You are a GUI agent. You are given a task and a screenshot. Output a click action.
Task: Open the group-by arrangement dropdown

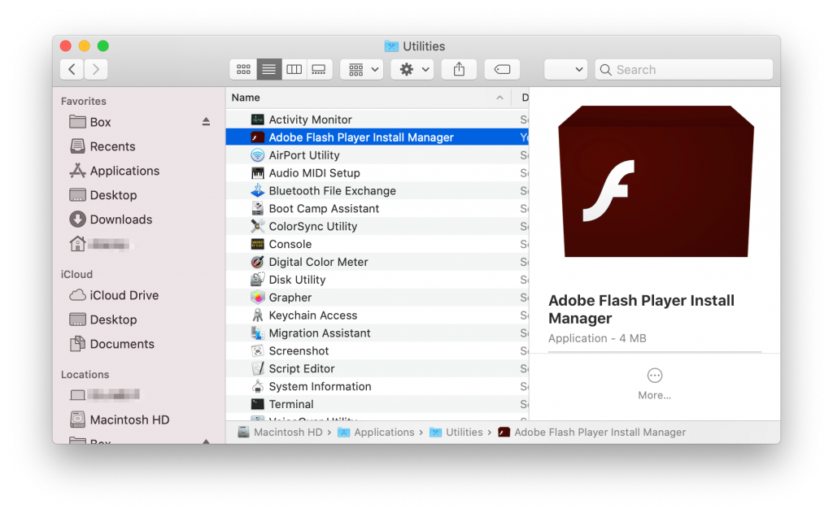(x=363, y=70)
